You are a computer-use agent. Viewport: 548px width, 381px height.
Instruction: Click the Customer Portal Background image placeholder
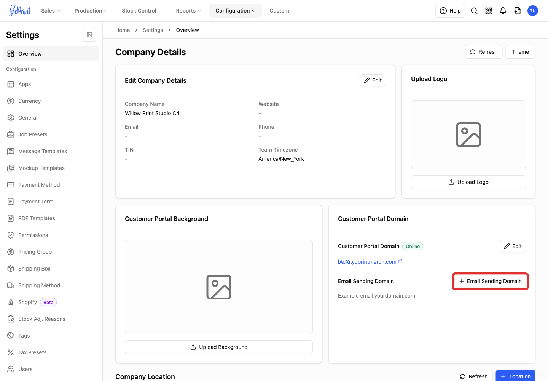coord(219,287)
